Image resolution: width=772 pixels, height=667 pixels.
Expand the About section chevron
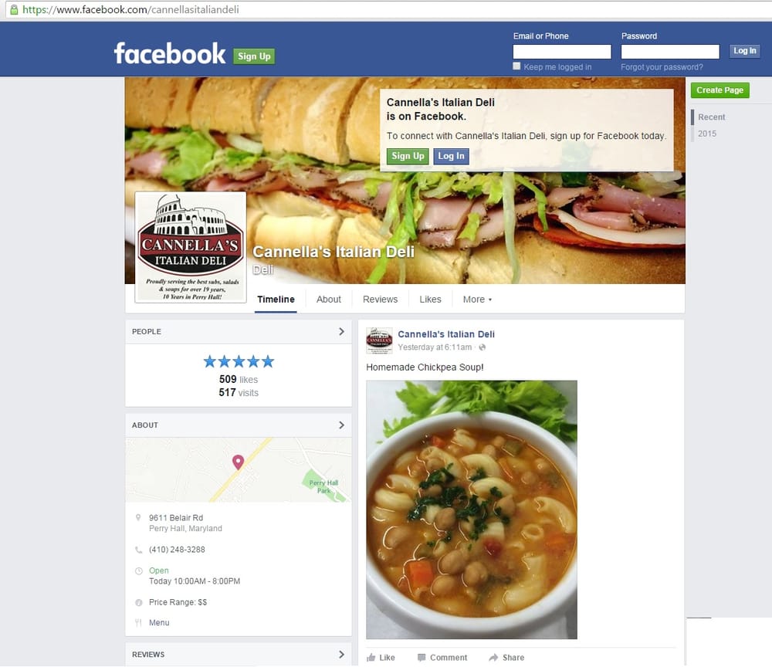(x=342, y=425)
